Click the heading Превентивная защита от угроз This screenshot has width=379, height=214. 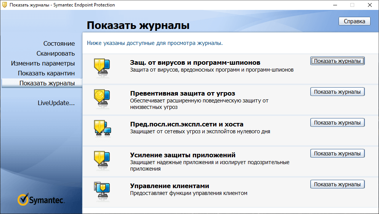(182, 93)
